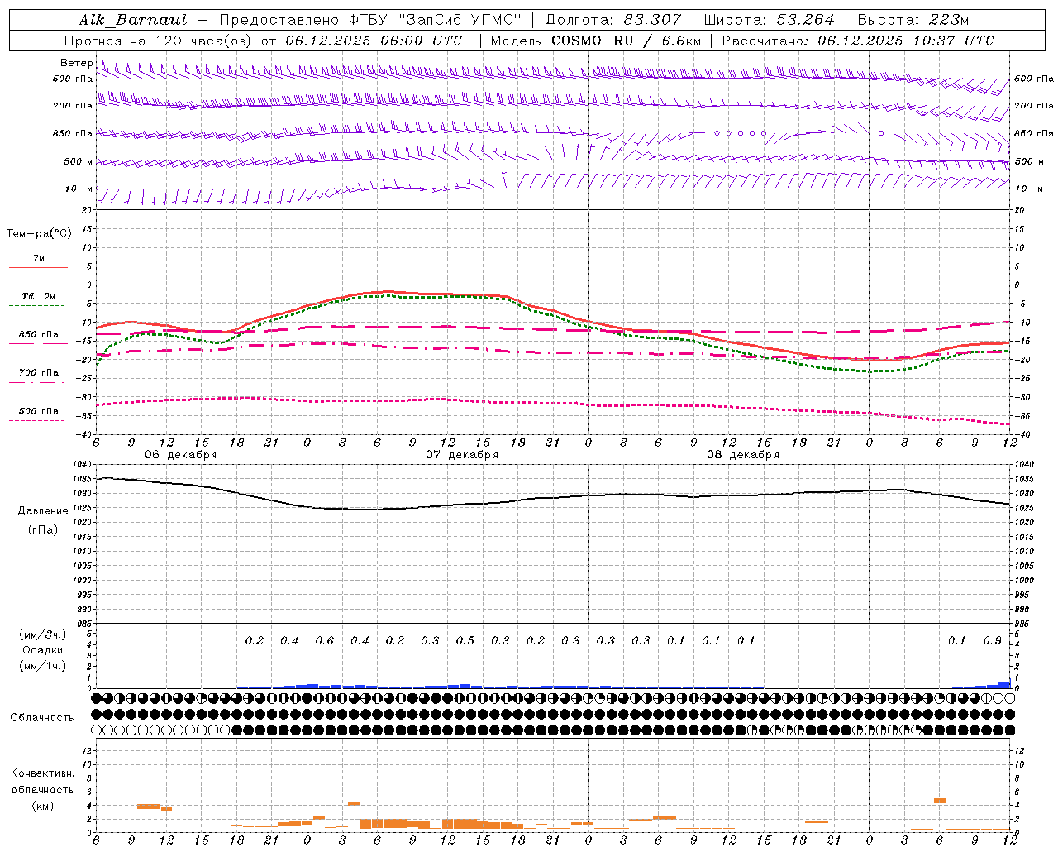Click the 'Облачность' cloud cover label

(42, 717)
